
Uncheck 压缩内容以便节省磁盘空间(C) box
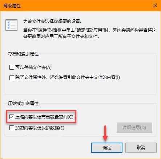click(12, 117)
